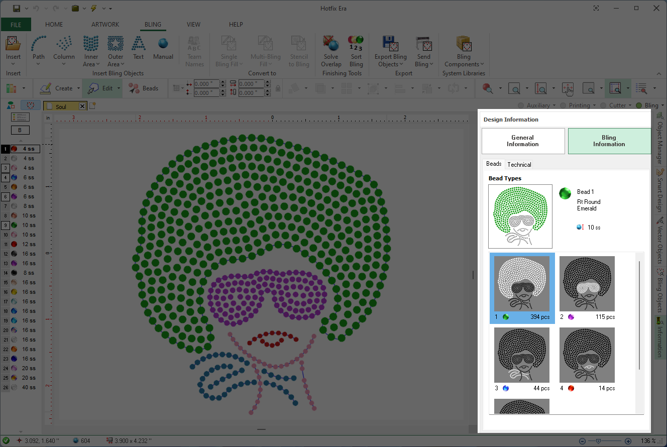Switch to the Technical tab

point(519,164)
